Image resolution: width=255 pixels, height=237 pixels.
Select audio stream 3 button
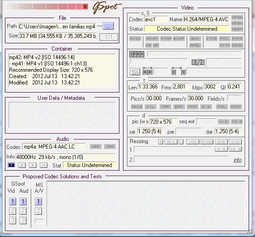33,165
